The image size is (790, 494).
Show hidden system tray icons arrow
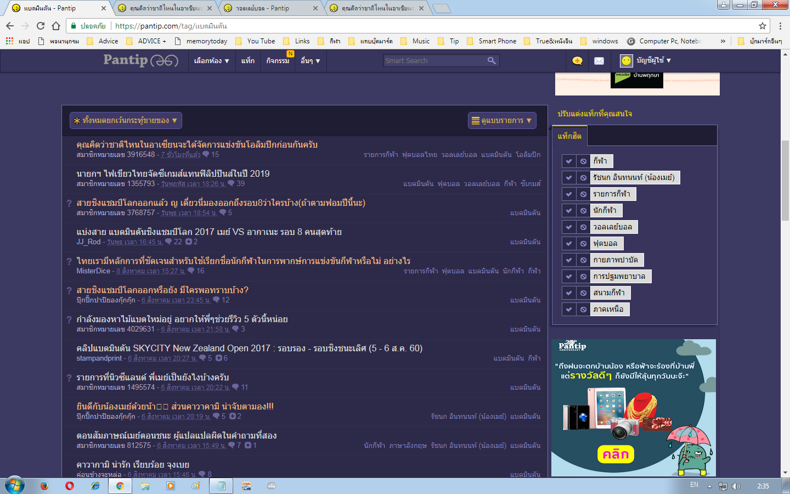tap(709, 486)
